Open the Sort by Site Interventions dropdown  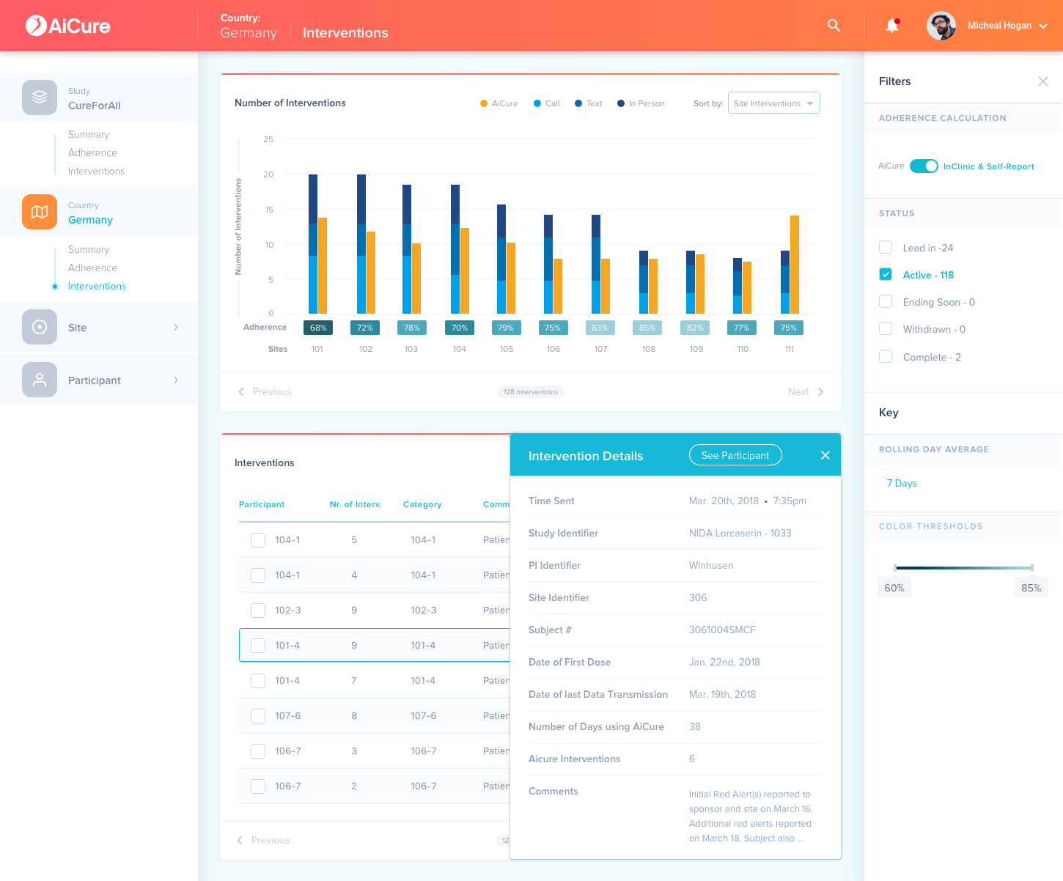(x=773, y=103)
